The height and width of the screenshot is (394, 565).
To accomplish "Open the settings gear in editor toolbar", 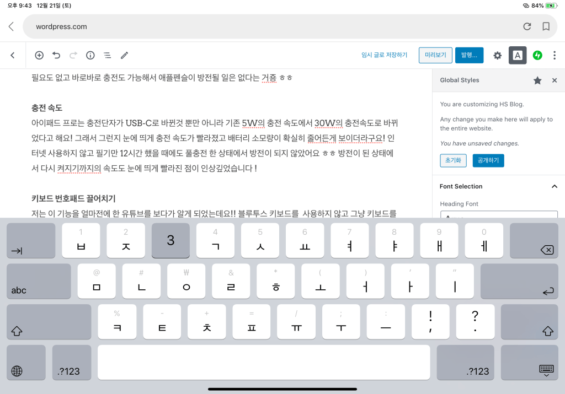I will pyautogui.click(x=497, y=55).
